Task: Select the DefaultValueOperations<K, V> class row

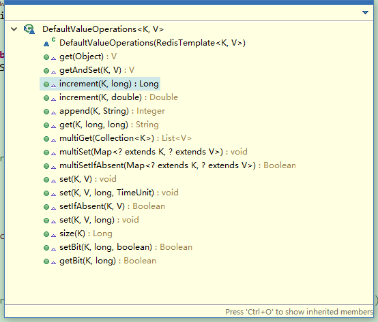Action: 103,29
